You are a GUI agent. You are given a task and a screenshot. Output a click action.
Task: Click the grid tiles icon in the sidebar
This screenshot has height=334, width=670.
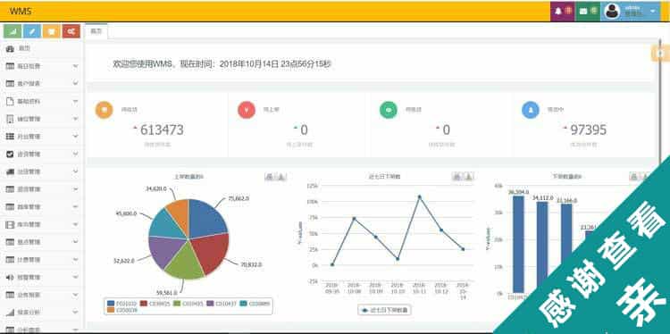click(x=10, y=137)
